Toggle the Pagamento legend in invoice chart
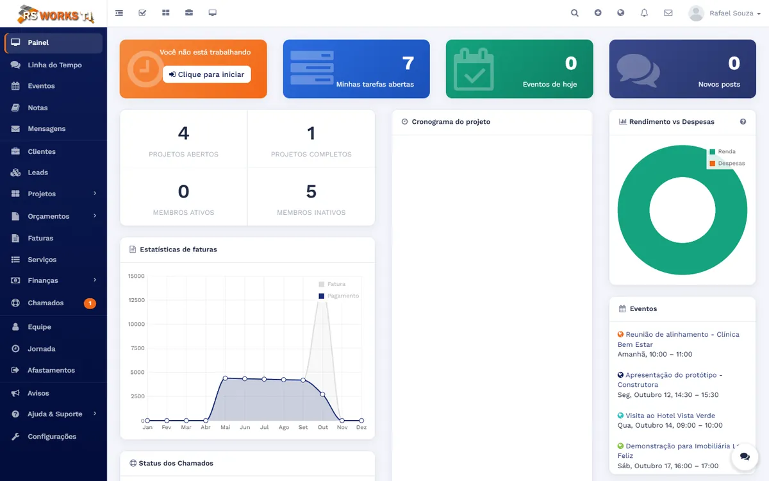The width and height of the screenshot is (769, 481). pos(339,296)
